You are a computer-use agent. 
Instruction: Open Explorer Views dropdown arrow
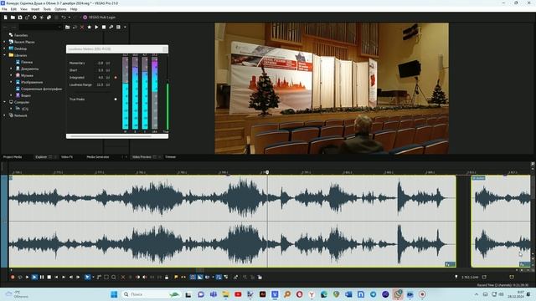click(x=125, y=27)
